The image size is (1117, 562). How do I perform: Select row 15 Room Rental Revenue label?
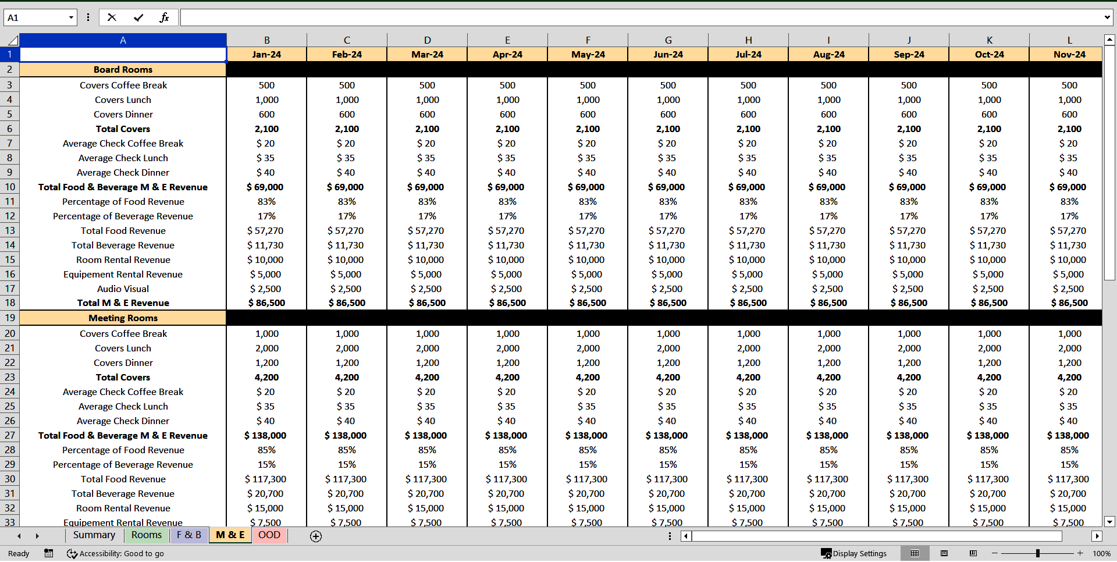tap(123, 259)
